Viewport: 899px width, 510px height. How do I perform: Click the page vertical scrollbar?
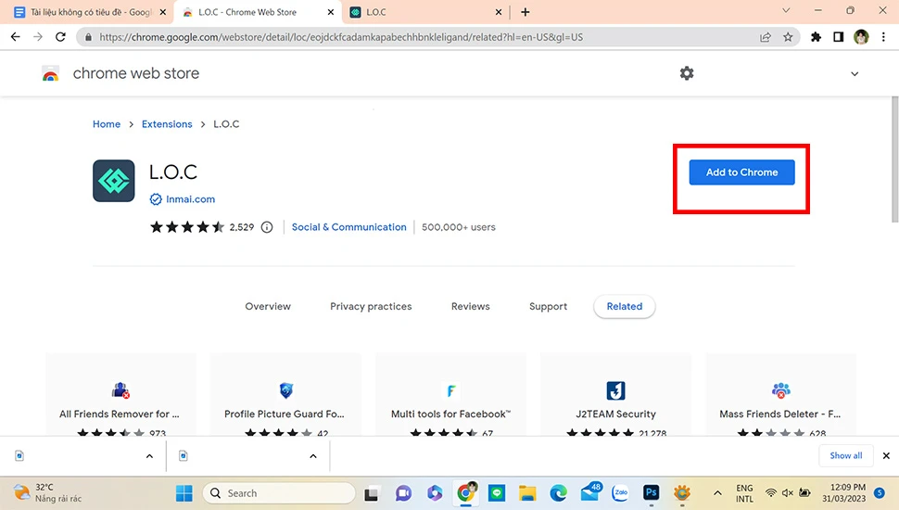894,159
